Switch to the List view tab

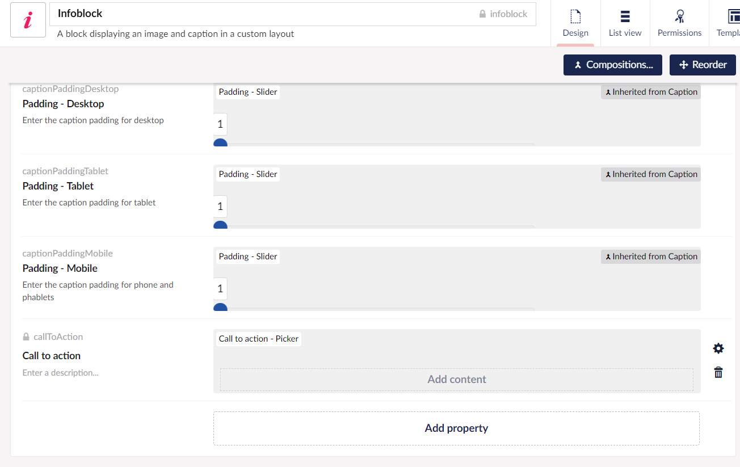[624, 23]
